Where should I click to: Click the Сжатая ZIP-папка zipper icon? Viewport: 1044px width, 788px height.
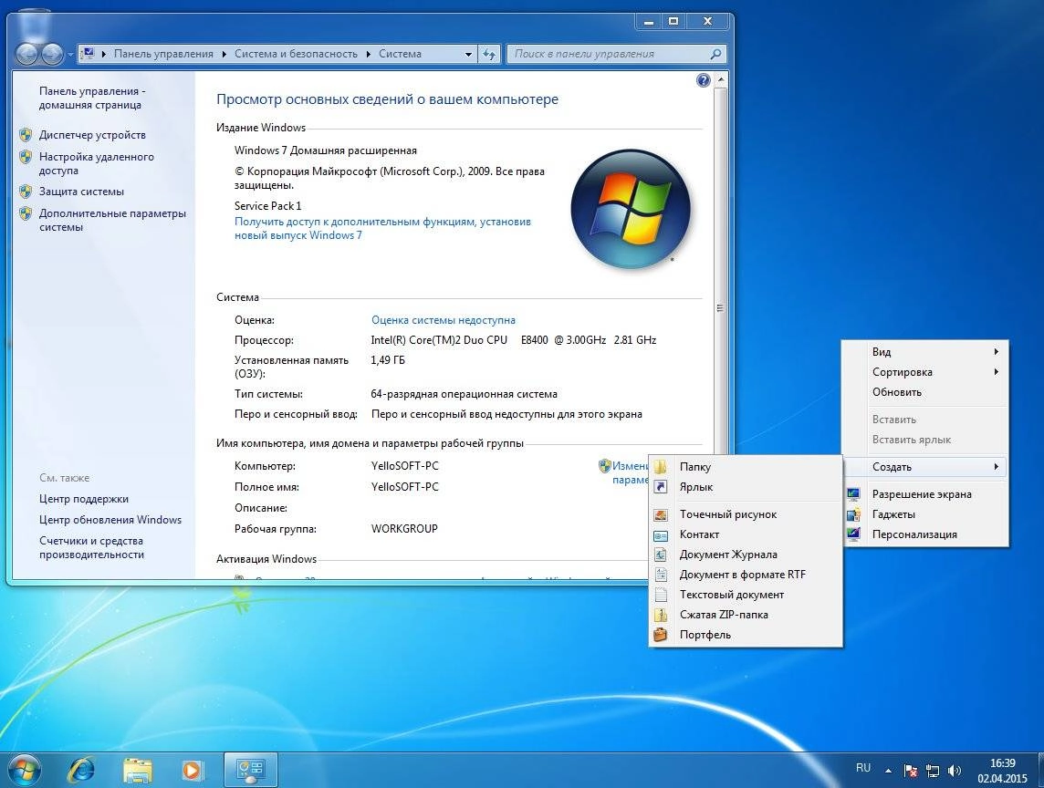click(x=661, y=615)
